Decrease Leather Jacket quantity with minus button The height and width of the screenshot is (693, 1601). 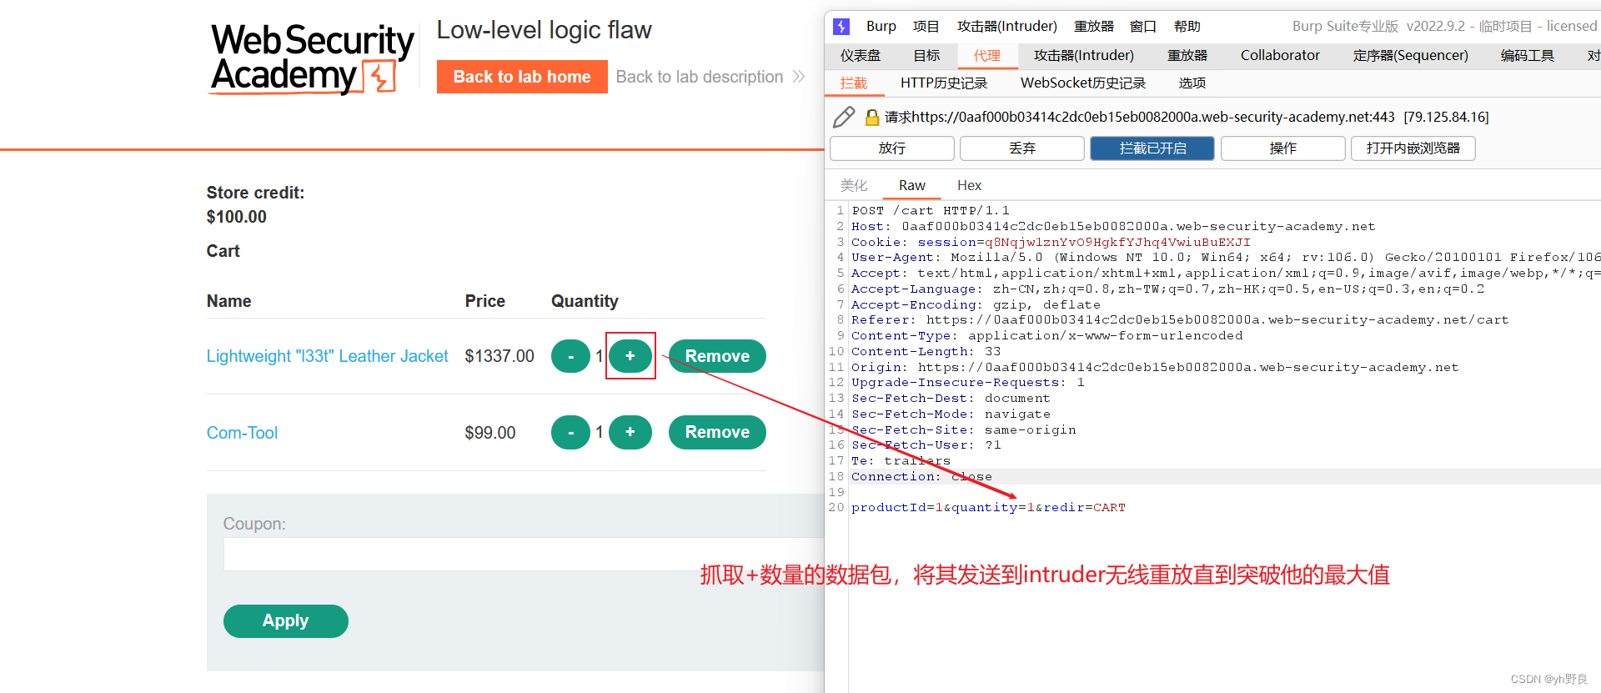(570, 356)
